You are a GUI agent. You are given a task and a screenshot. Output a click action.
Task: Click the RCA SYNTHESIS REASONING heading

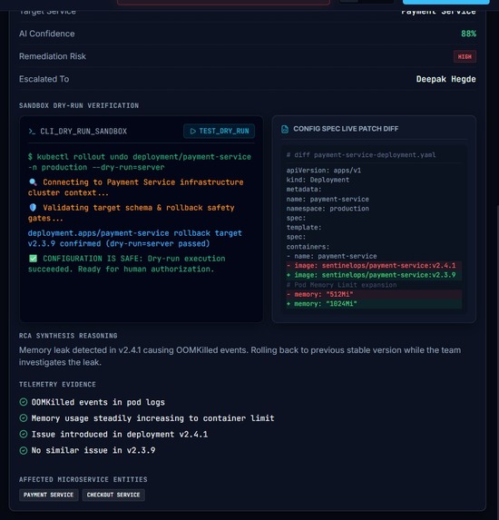(x=68, y=336)
